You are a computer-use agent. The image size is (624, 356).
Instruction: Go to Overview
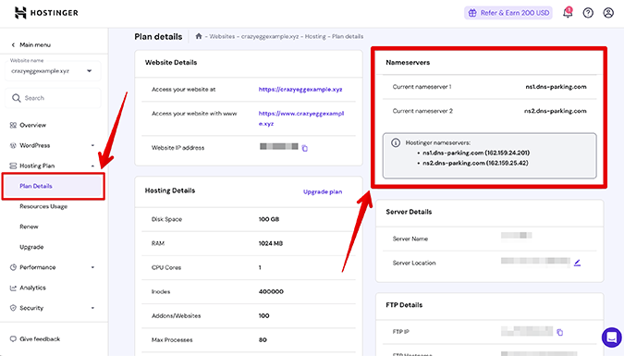(x=32, y=125)
